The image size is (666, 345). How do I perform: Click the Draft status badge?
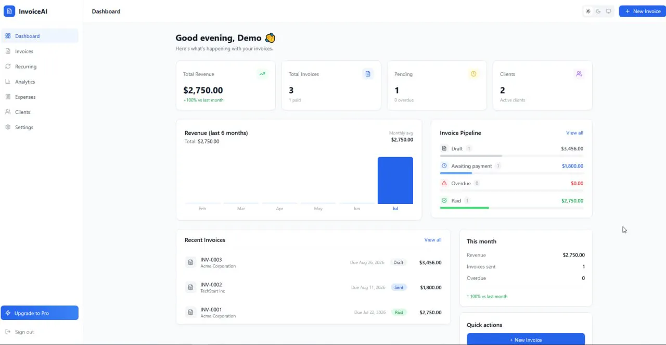click(x=399, y=262)
